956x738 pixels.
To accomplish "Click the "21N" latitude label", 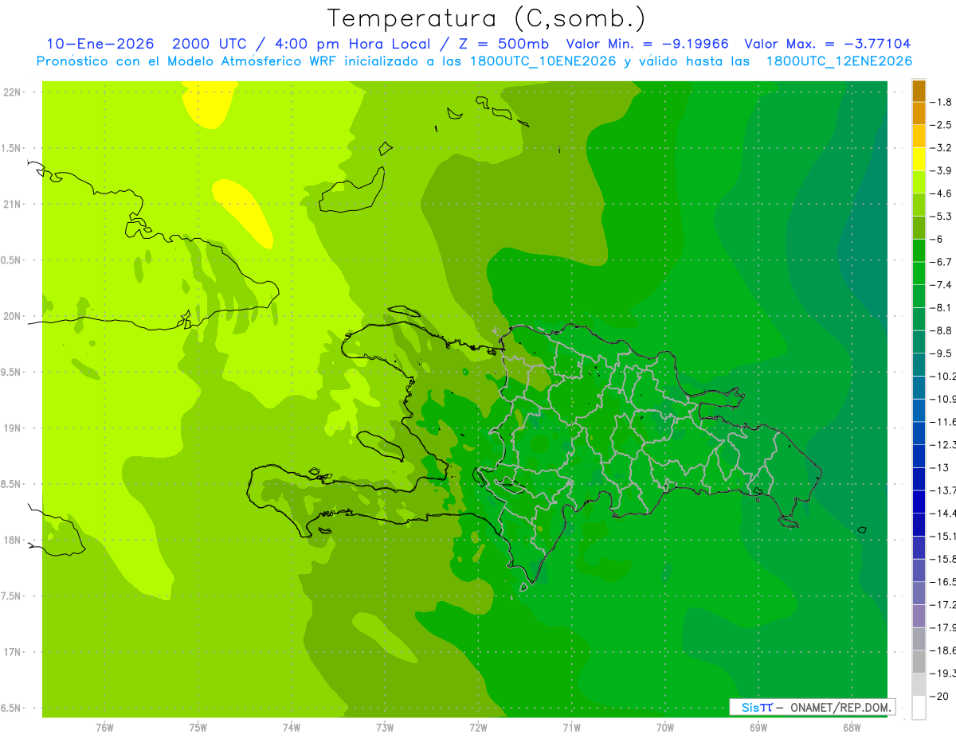I will [x=12, y=205].
